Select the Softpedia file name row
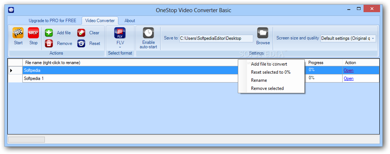The height and width of the screenshot is (154, 390). click(130, 70)
